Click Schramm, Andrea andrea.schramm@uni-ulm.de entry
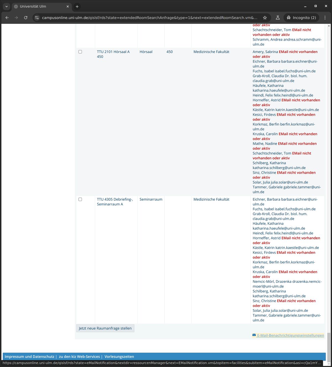This screenshot has height=367, width=332. [x=287, y=42]
